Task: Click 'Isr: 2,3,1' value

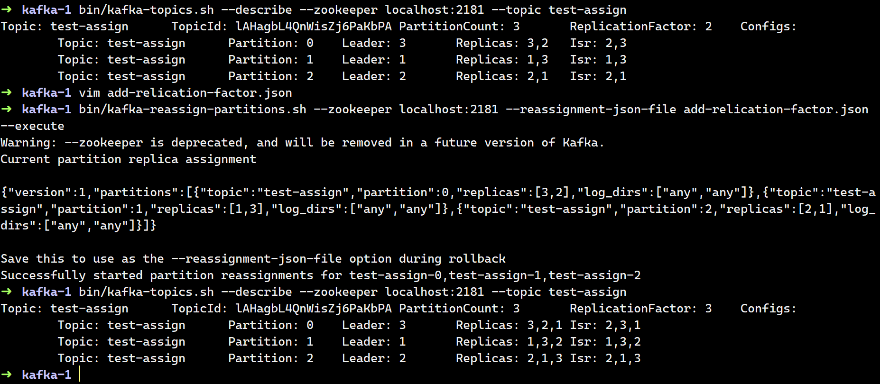Action: point(605,325)
